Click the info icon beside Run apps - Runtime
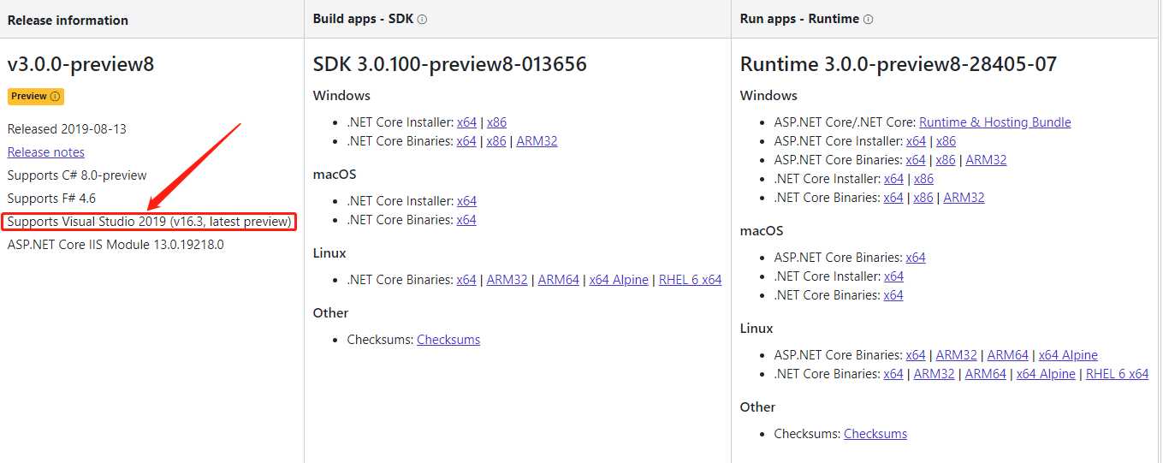 [x=869, y=19]
